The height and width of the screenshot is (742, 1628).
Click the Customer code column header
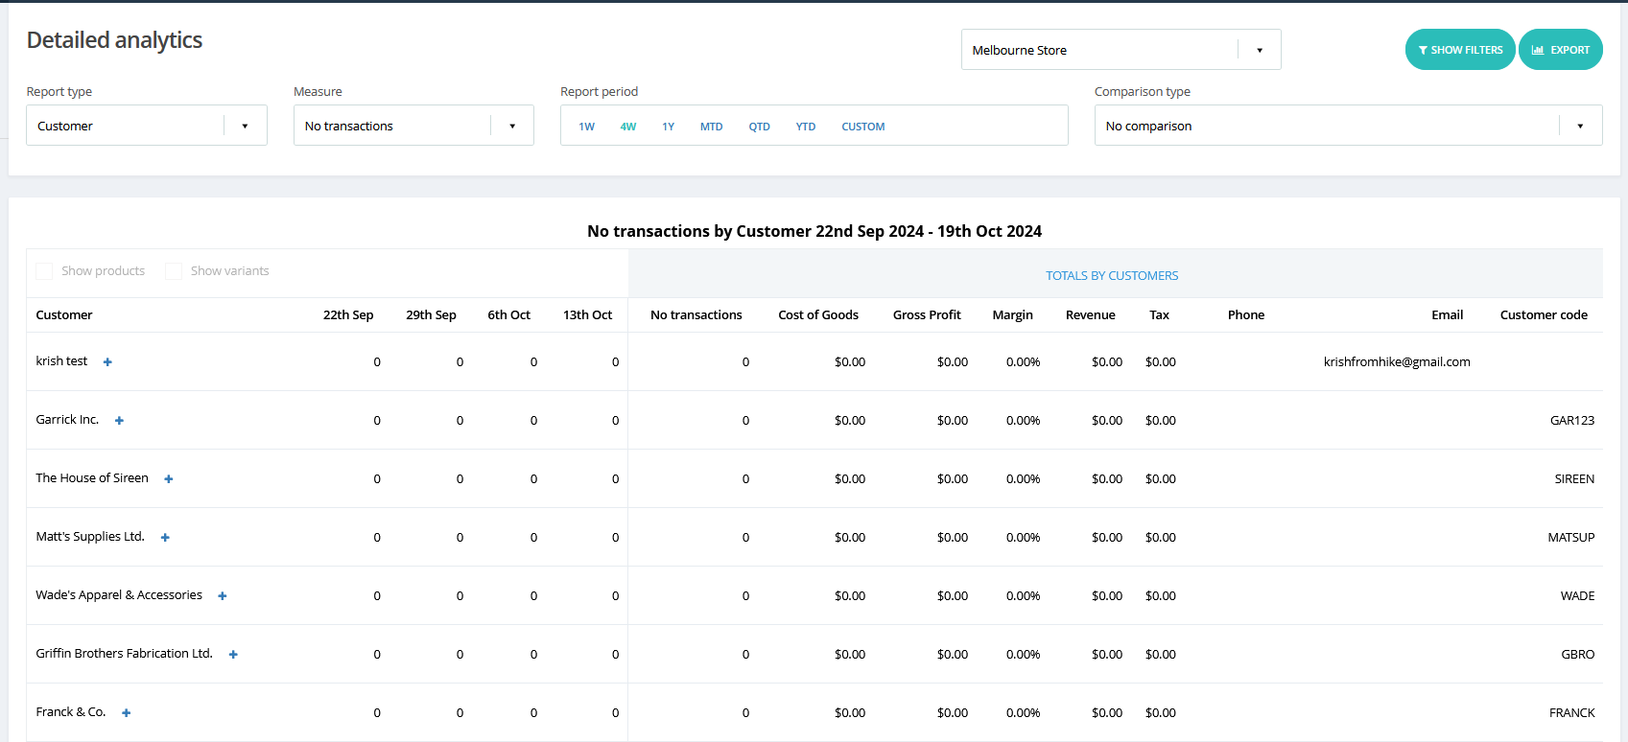point(1544,314)
